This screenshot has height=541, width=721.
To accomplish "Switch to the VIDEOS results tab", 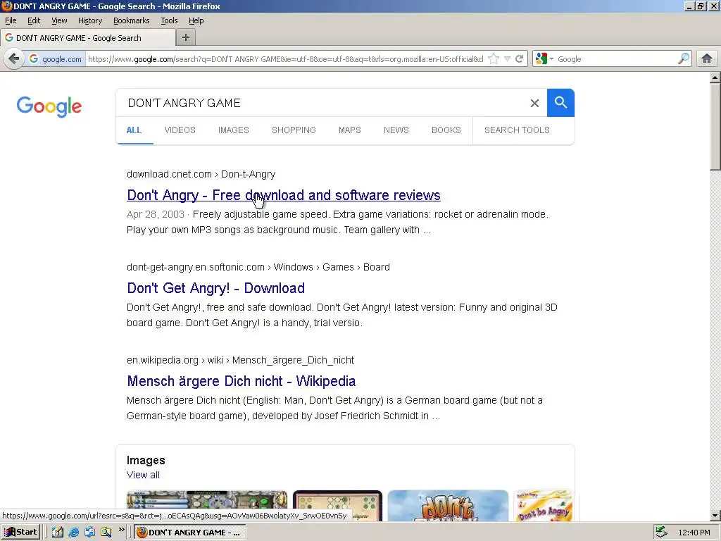I will pyautogui.click(x=180, y=130).
